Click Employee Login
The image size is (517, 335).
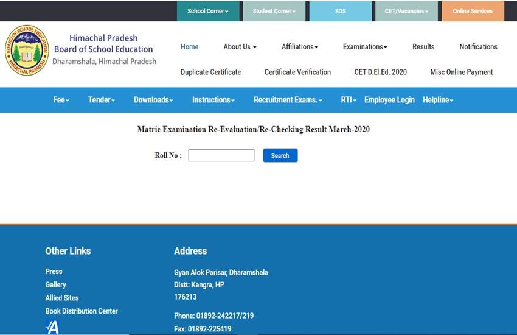(x=389, y=100)
